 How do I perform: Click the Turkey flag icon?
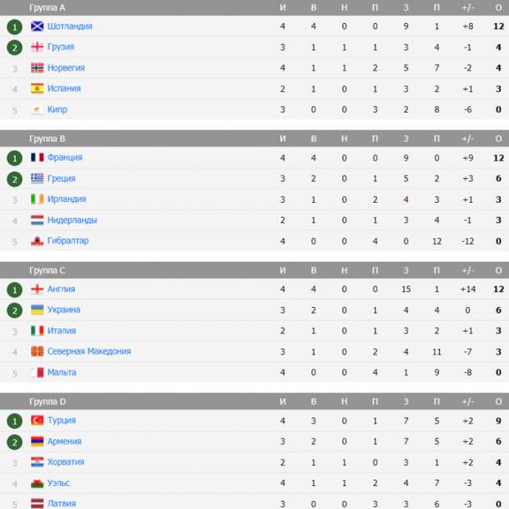tap(37, 420)
